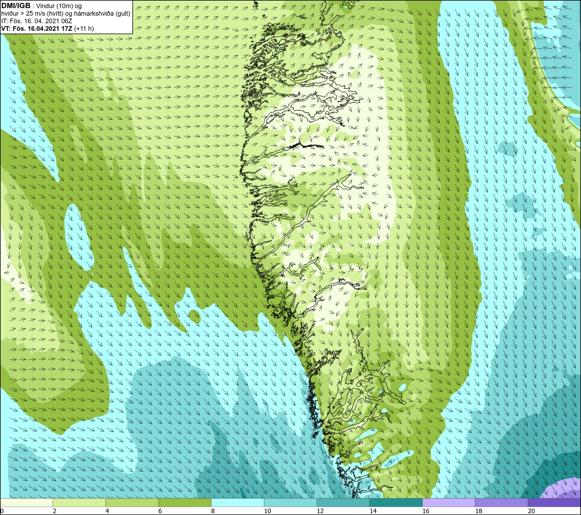Click the legend scale label "2"
581x515 pixels.
point(55,511)
